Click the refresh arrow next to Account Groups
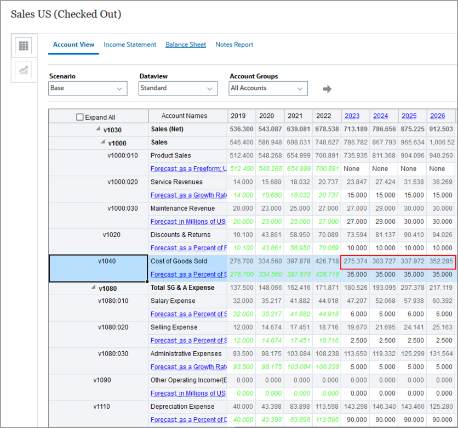The image size is (458, 428). point(327,89)
